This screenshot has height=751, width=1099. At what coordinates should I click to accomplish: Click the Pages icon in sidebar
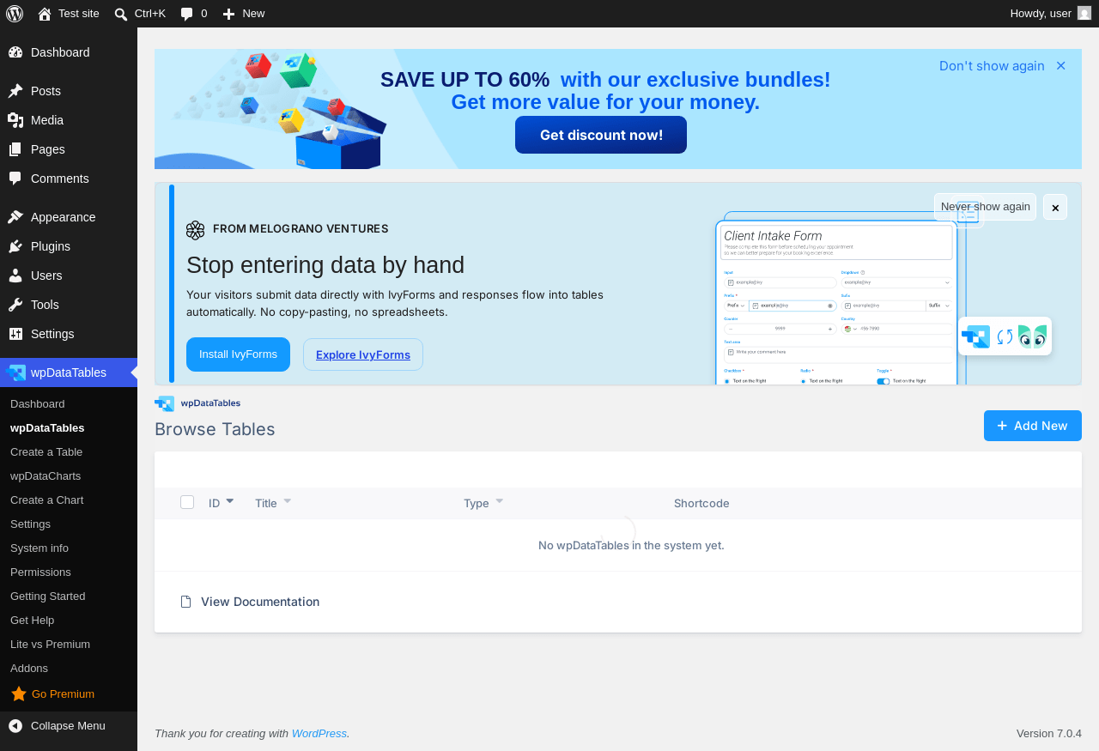tap(15, 149)
